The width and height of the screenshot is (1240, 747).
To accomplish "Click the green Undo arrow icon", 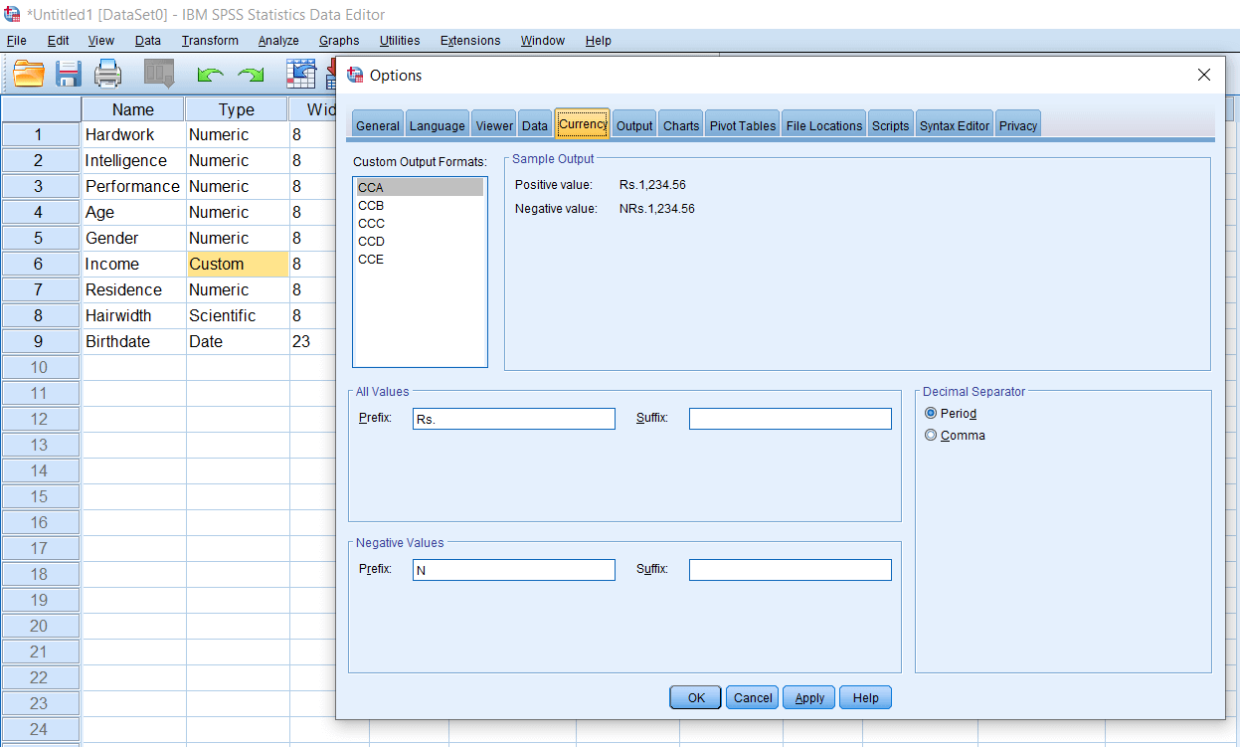I will point(210,75).
